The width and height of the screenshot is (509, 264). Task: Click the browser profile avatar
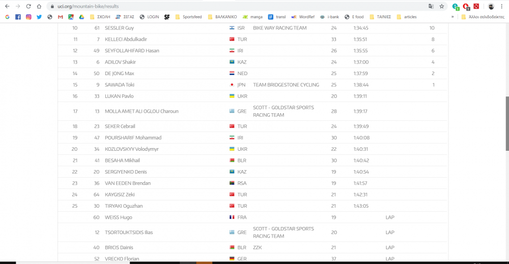pyautogui.click(x=491, y=7)
